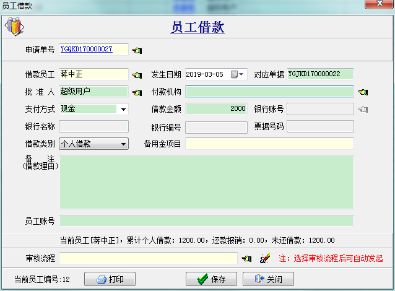Click the 员工借款 title link
The height and width of the screenshot is (291, 395).
(197, 27)
